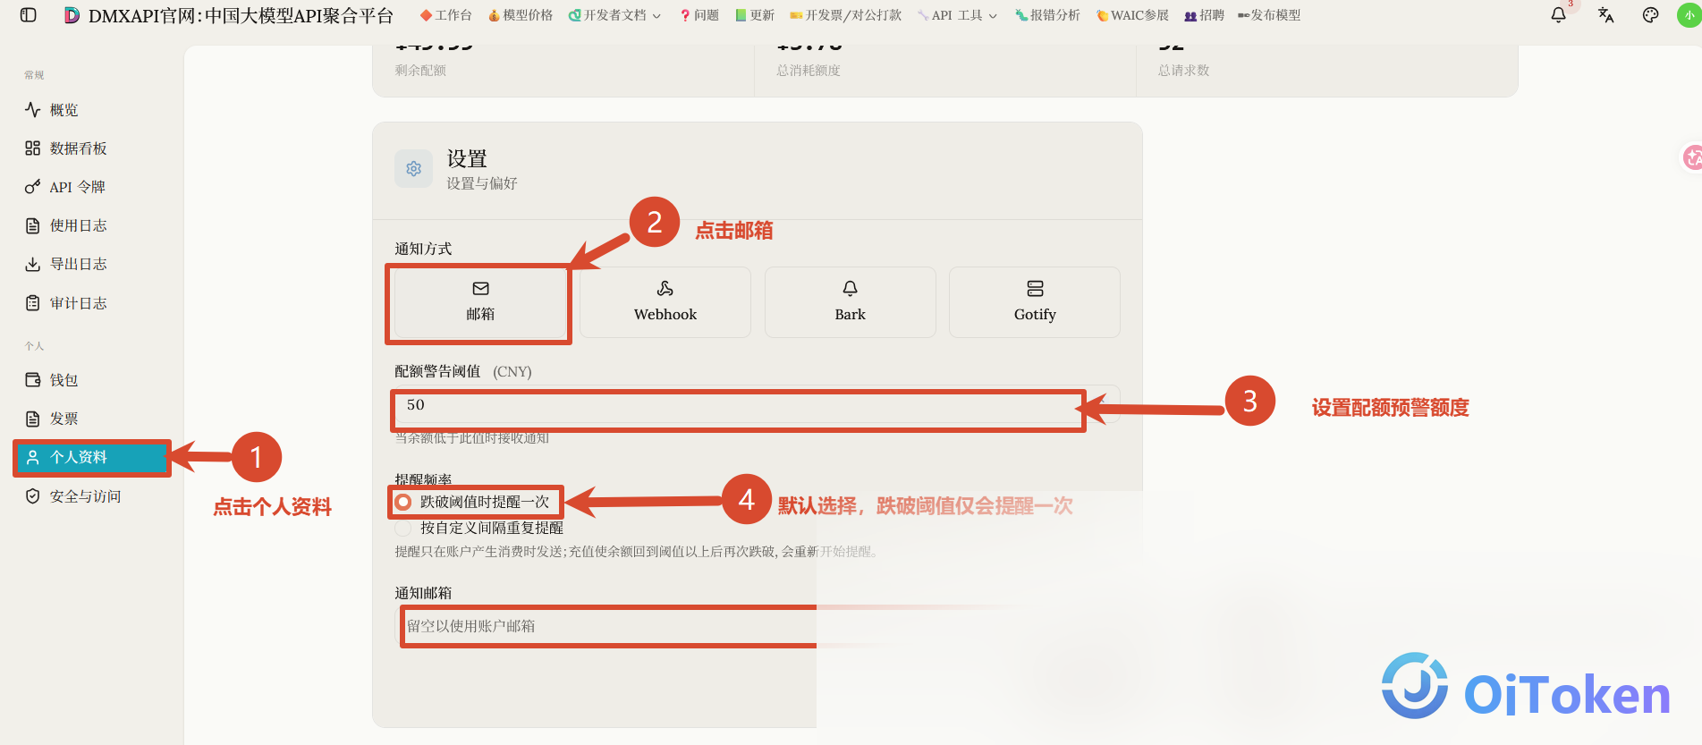Viewport: 1702px width, 745px height.
Task: Select 跌破阈值时提醒一次 radio option
Action: click(x=403, y=502)
